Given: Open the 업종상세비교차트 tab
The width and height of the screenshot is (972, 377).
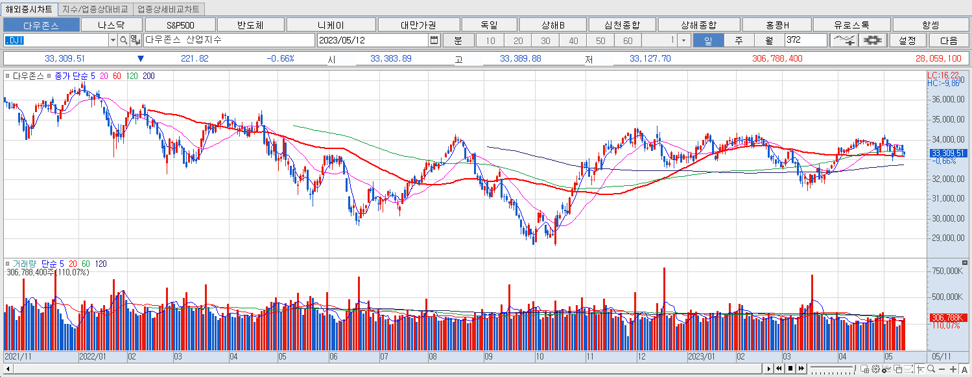Looking at the screenshot, I should 166,9.
